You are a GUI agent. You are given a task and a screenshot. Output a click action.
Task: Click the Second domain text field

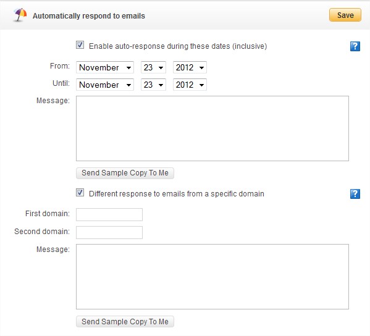(x=109, y=232)
